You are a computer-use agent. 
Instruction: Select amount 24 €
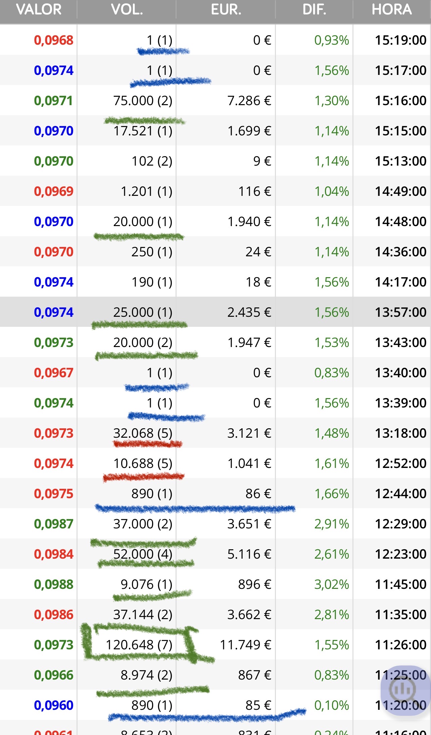[258, 252]
